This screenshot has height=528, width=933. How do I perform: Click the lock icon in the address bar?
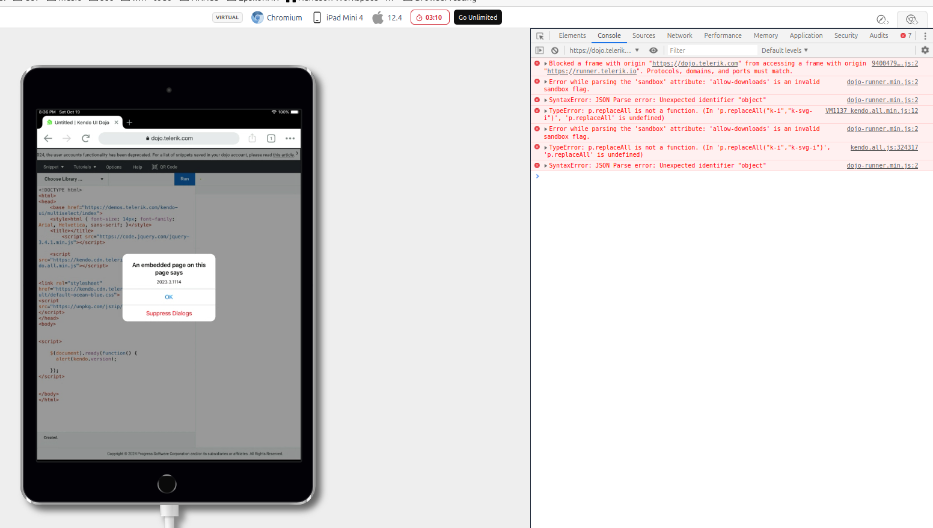click(148, 138)
